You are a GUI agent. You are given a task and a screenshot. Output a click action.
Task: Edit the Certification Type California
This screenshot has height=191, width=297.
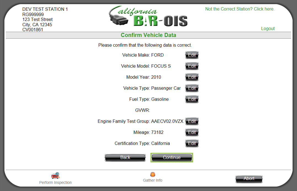[x=192, y=144]
